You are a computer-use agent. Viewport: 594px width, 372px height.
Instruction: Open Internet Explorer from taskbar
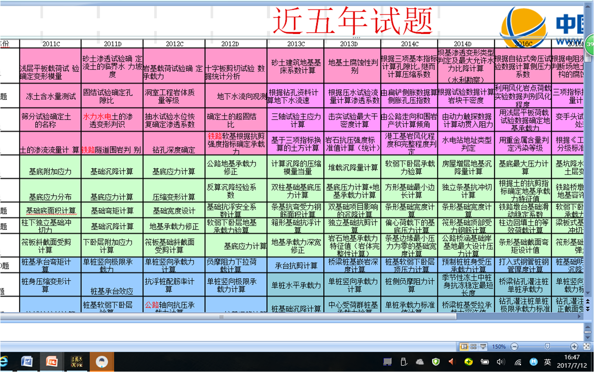click(x=4, y=362)
